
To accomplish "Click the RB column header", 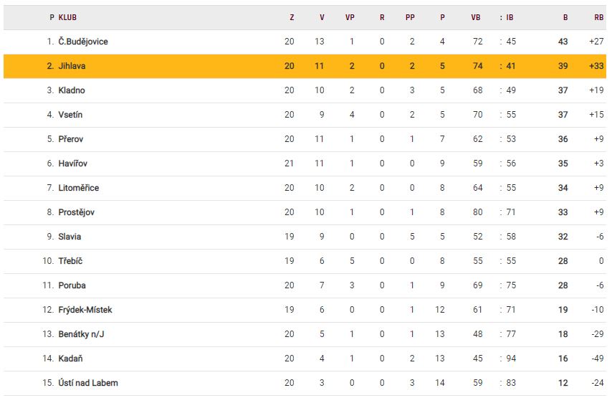I will [598, 17].
